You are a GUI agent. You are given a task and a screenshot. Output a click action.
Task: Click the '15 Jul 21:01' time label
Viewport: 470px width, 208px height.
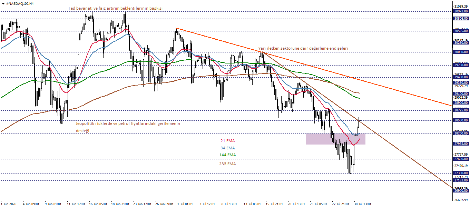pyautogui.click(x=275, y=204)
